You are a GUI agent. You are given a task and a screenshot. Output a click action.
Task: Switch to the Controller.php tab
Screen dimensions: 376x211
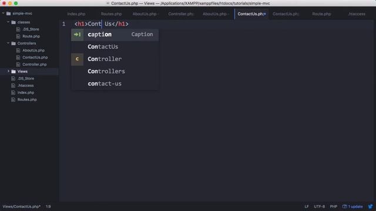point(181,14)
